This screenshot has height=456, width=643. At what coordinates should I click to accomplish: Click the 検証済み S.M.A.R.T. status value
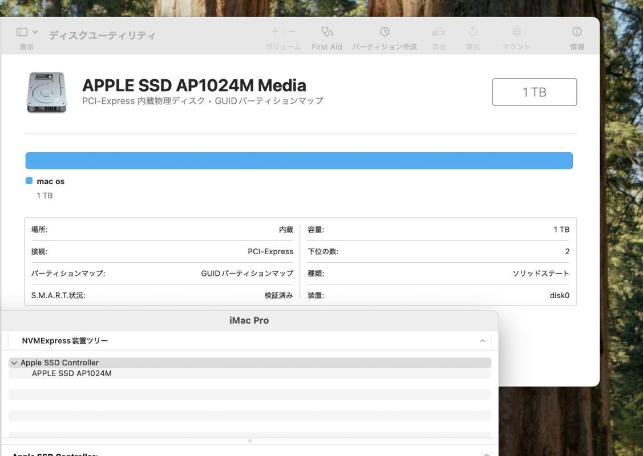click(x=279, y=295)
